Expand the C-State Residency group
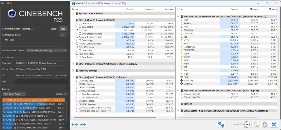 (x=73, y=64)
